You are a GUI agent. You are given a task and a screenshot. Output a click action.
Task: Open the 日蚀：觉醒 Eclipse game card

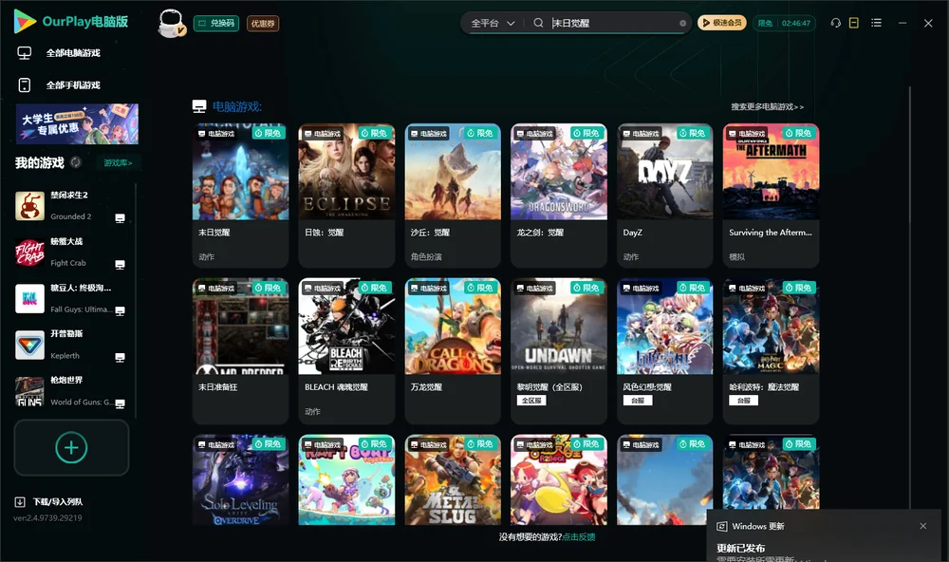click(x=346, y=195)
